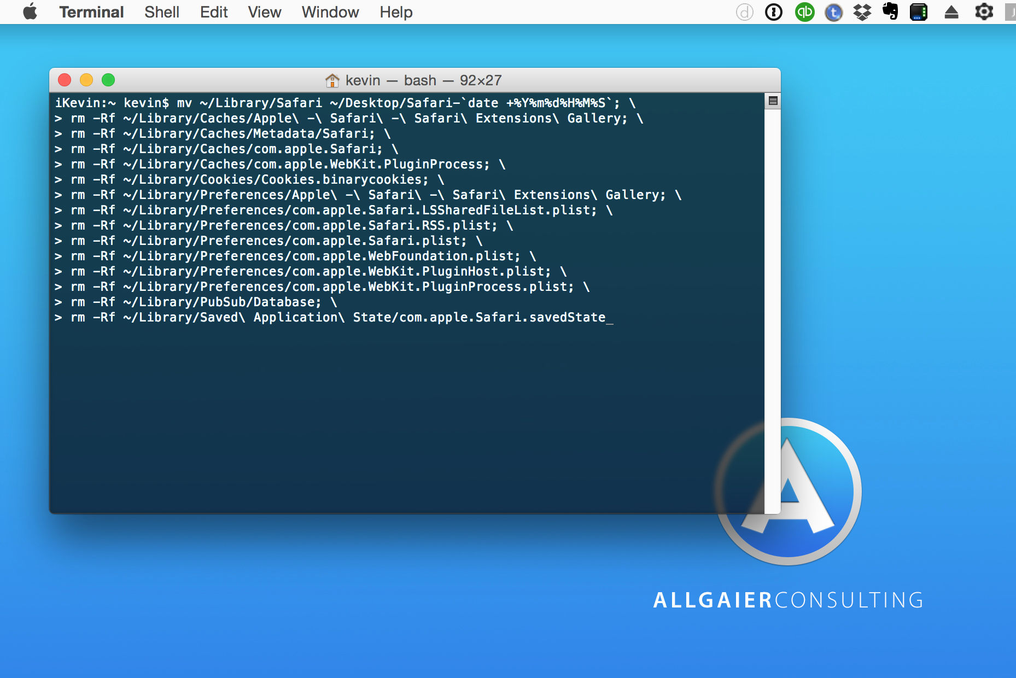Screen dimensions: 1016x678
Task: Click the line with Safari.LSSharedFileList.plist
Action: tap(334, 210)
